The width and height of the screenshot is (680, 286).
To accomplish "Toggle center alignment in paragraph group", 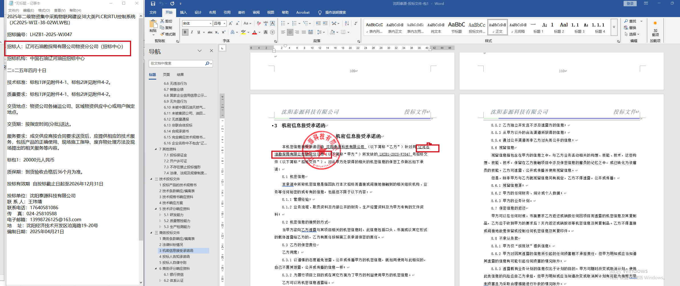I will tap(290, 32).
